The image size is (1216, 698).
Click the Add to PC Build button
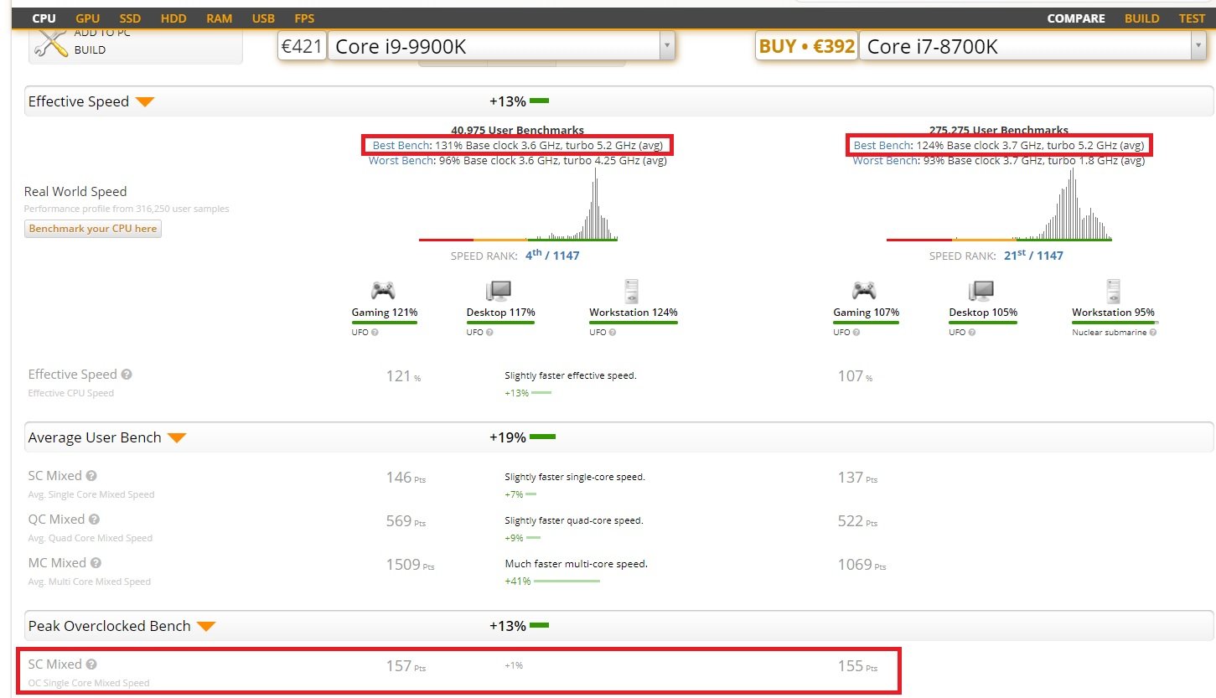click(136, 46)
